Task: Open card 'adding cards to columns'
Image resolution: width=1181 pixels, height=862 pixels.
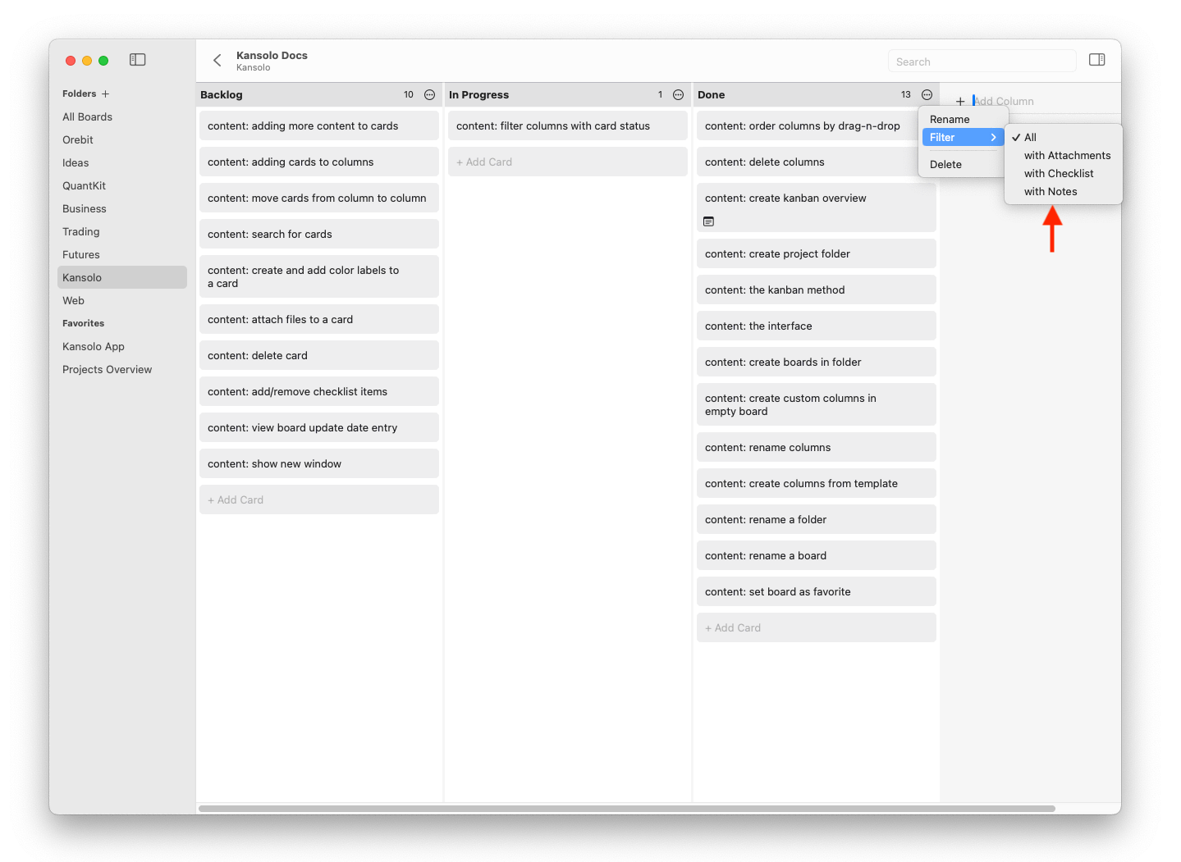Action: click(319, 162)
